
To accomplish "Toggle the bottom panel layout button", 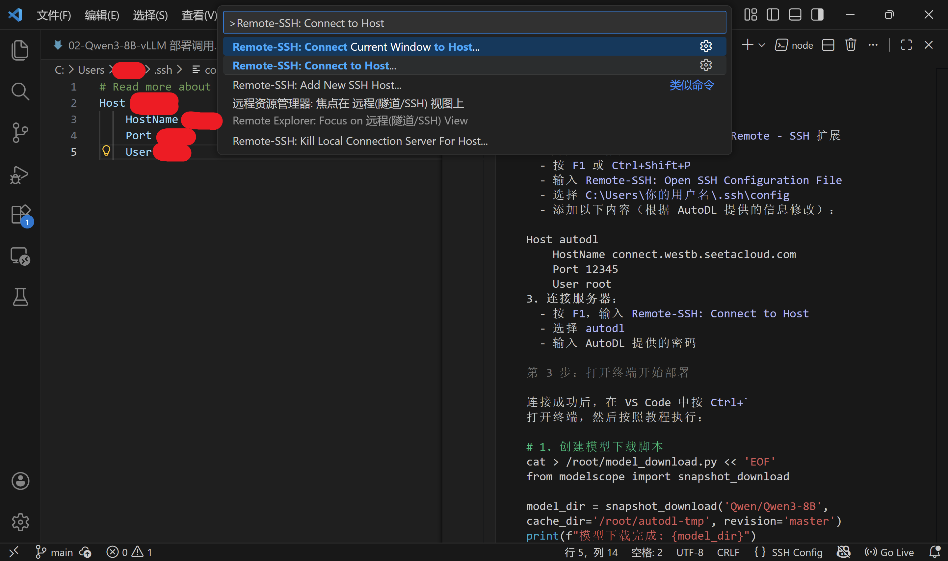I will click(x=795, y=15).
